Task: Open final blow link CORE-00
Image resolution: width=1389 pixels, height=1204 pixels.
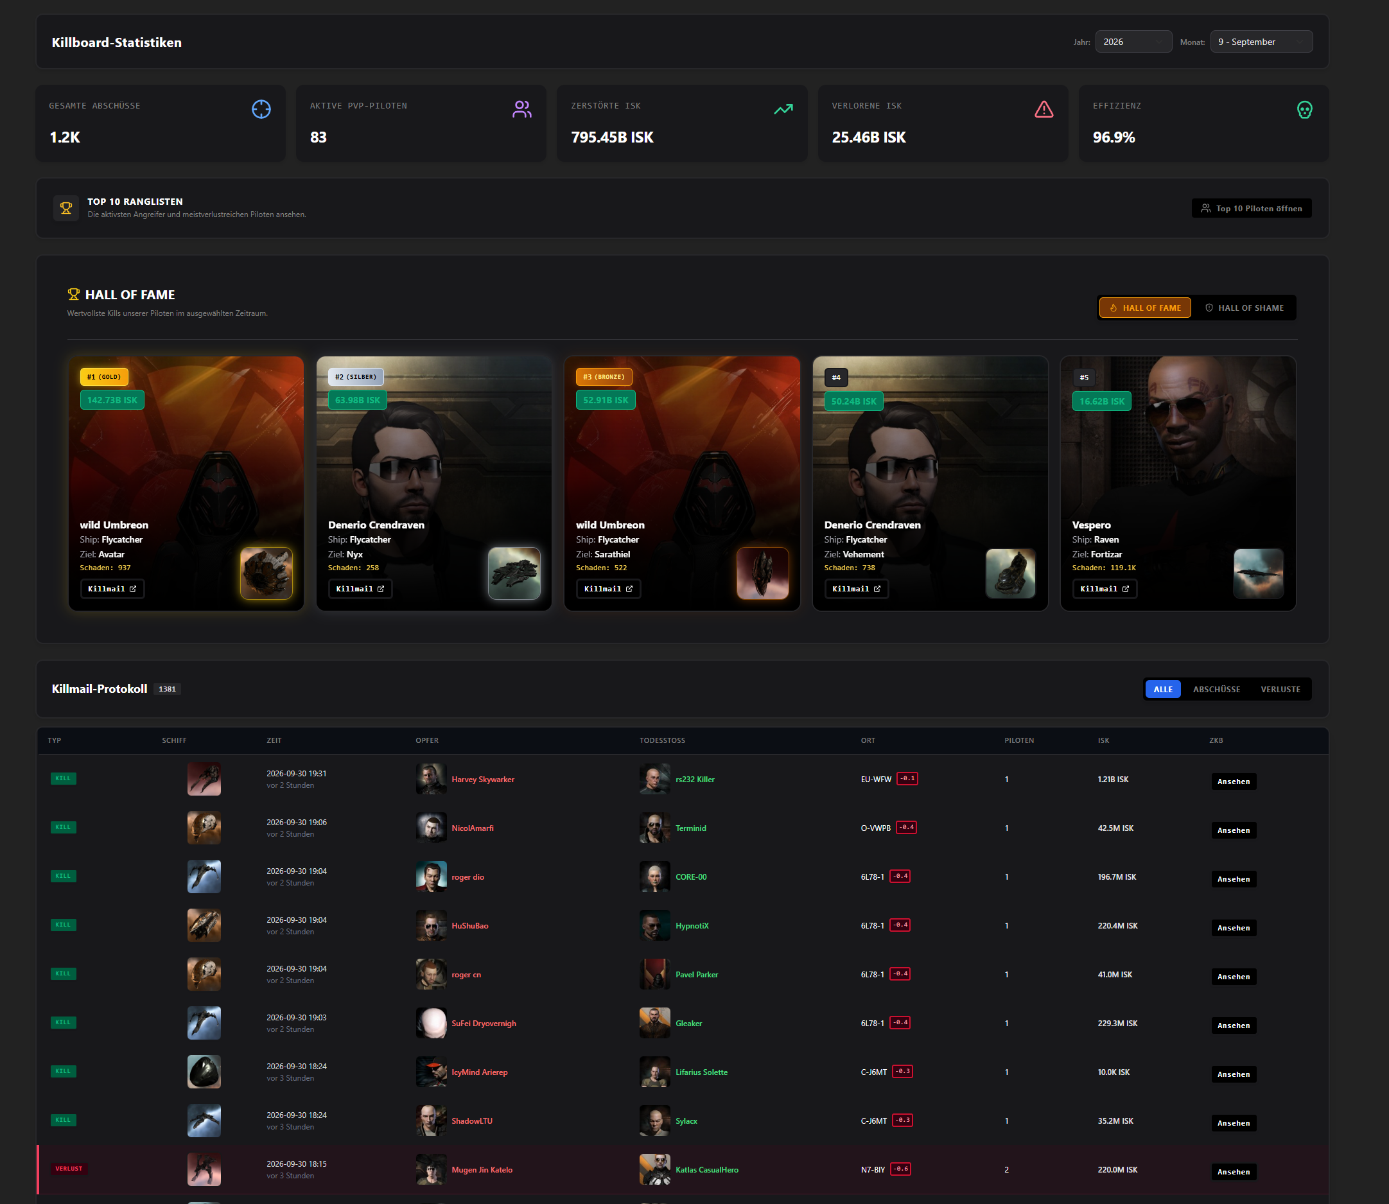Action: (691, 877)
